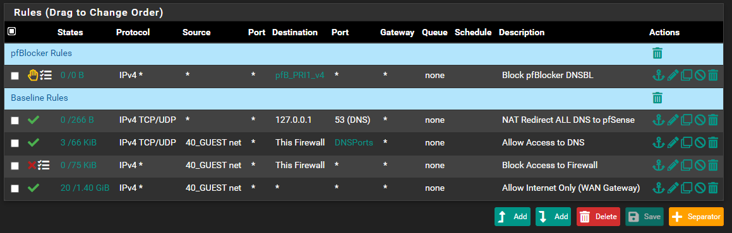
Task: Check the Block Access to Firewall rule checkbox
Action: 15,166
